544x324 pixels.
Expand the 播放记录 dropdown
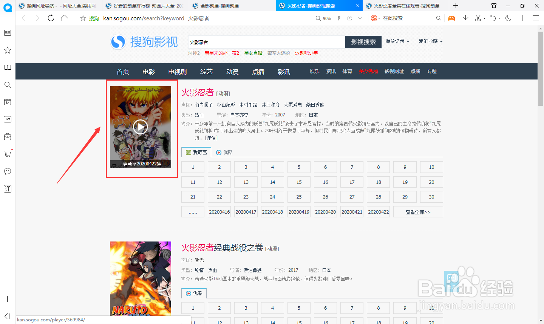397,41
